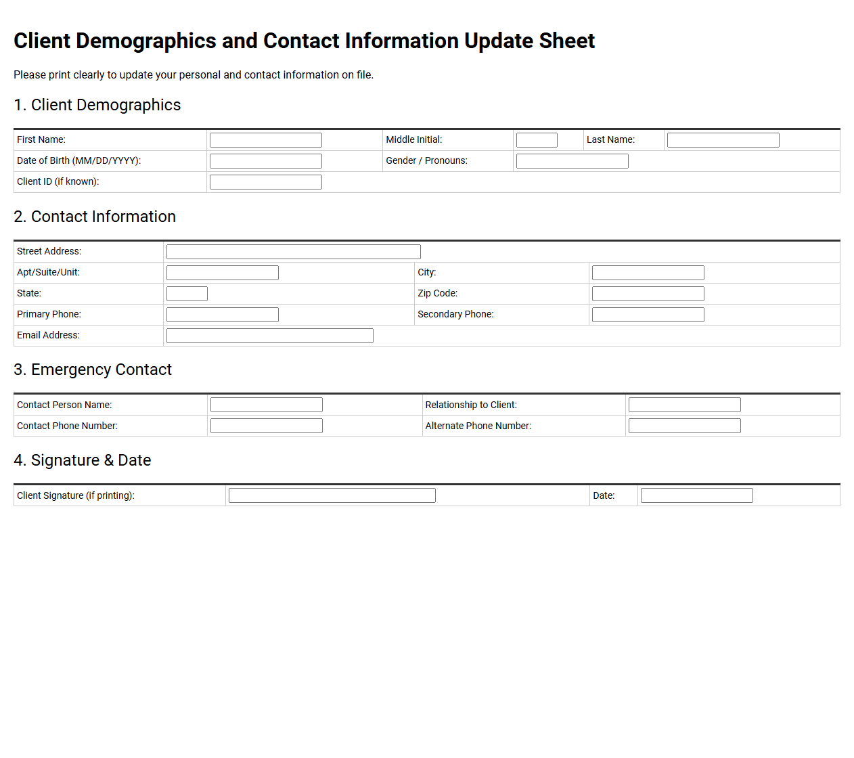The height and width of the screenshot is (758, 854).
Task: Focus the Gender / Pronouns input field
Action: (x=572, y=161)
